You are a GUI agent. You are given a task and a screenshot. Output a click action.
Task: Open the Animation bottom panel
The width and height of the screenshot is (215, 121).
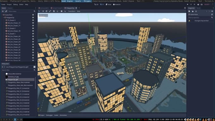63,115
